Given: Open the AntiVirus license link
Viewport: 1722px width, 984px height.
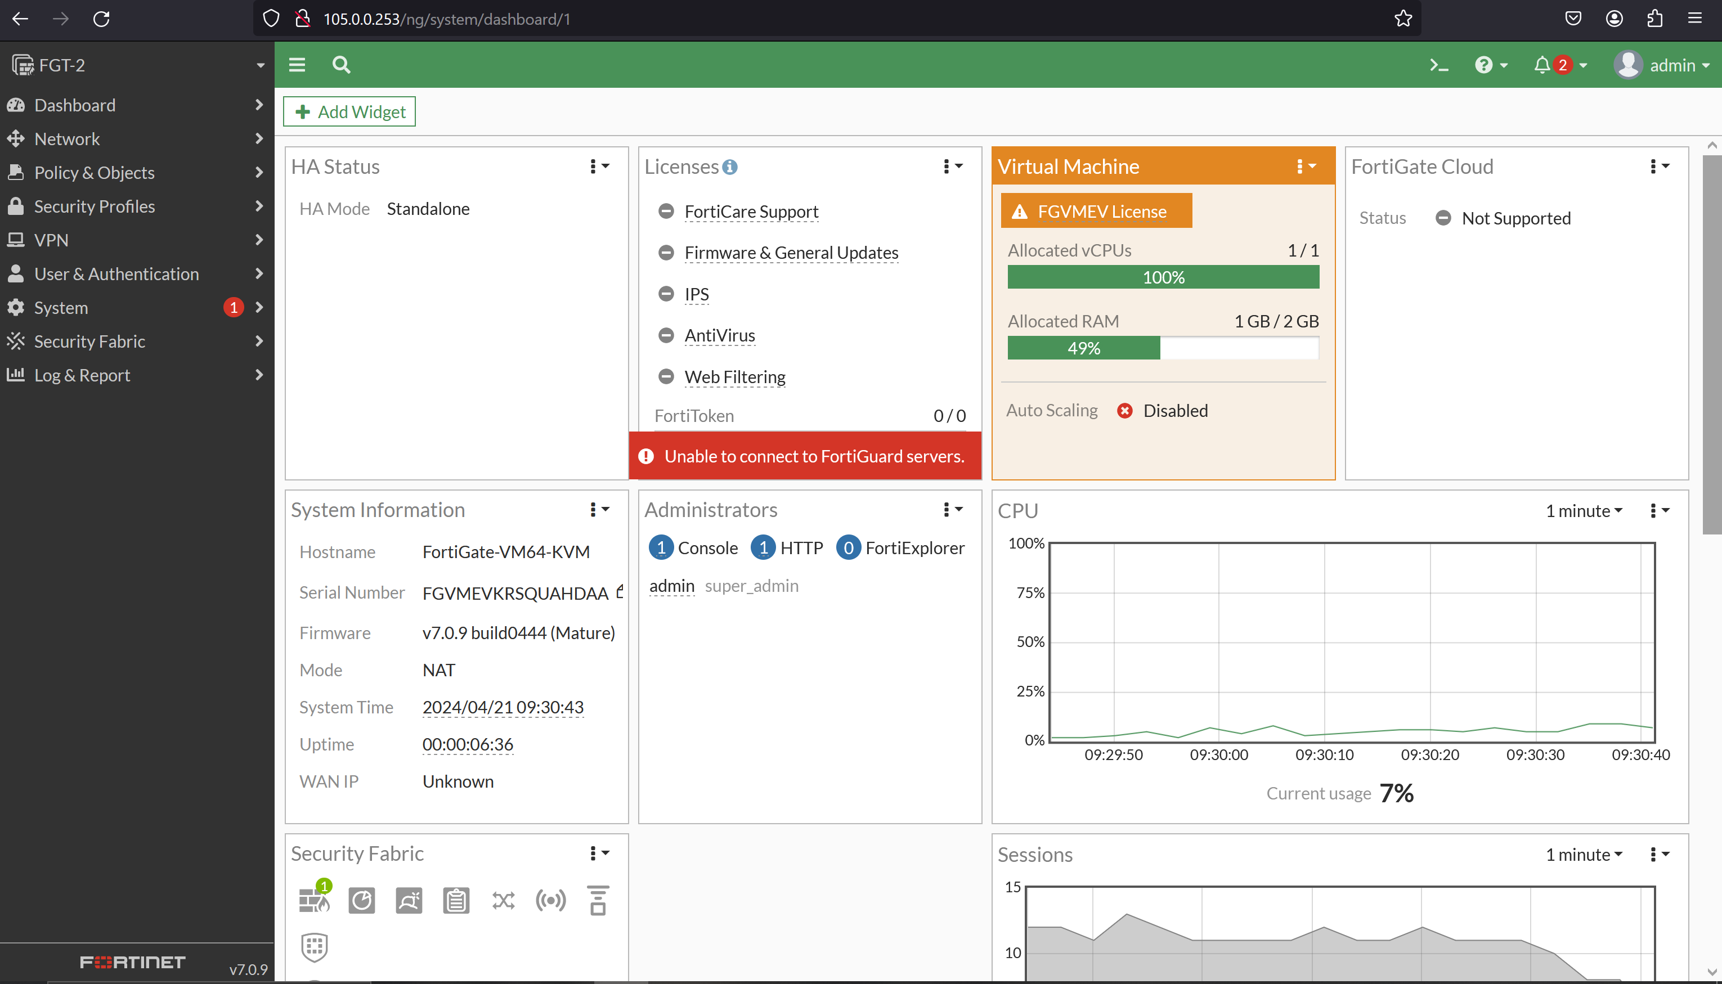Looking at the screenshot, I should click(720, 335).
